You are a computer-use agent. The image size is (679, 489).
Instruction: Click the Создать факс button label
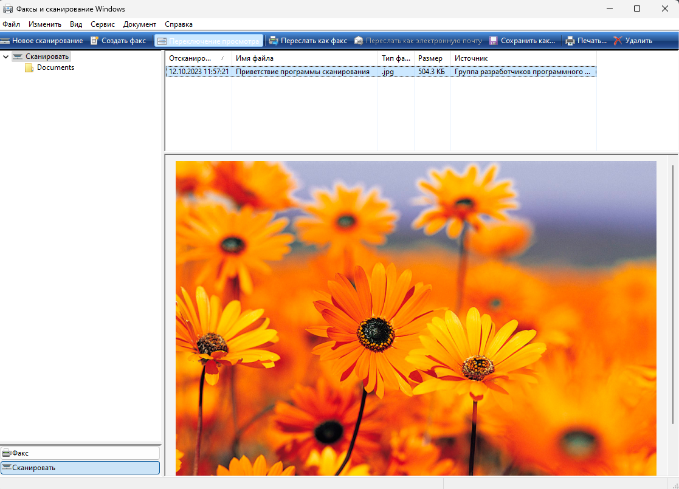pyautogui.click(x=123, y=41)
